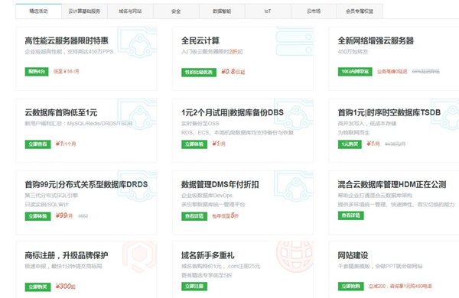Click 立即体验 under 分布式关系型数据库DRDS
The height and width of the screenshot is (298, 459).
[x=37, y=216]
